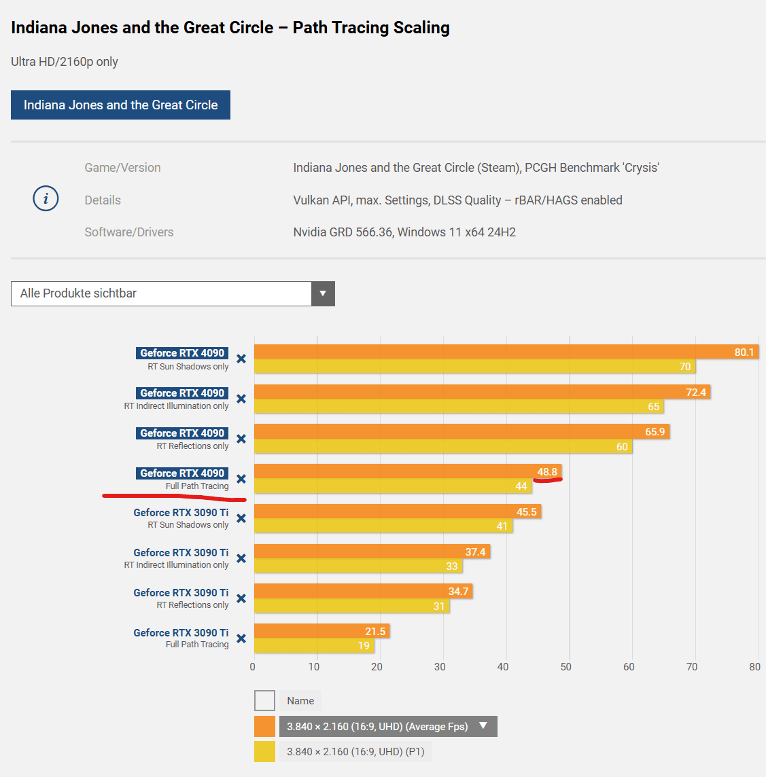Click the orange Average Fps color swatch
Viewport: 766px width, 777px height.
265,727
